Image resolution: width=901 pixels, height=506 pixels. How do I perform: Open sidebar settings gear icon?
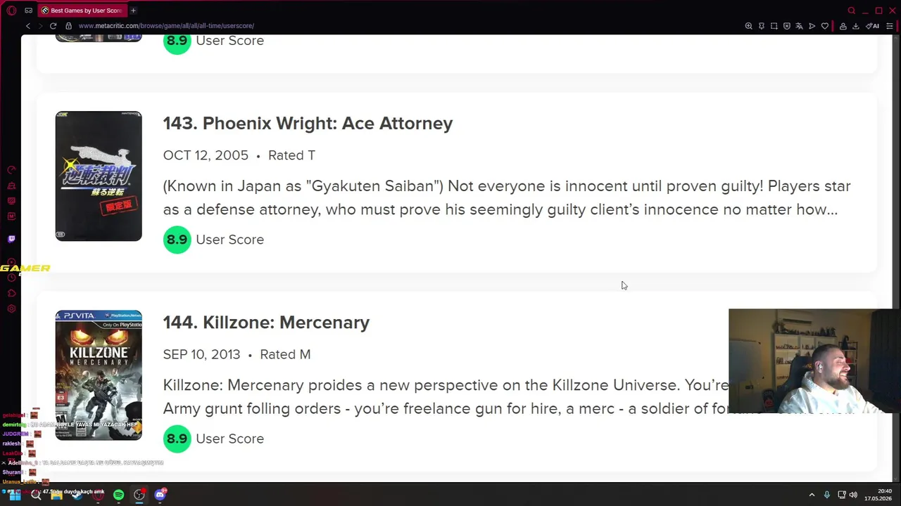pos(11,309)
